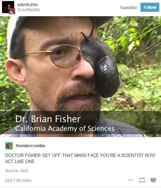Open the wafflability reblogged-from link

31,9
